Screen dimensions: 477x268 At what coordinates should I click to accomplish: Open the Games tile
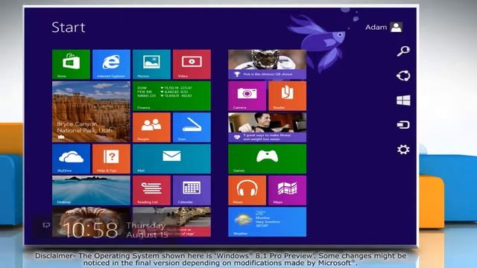click(x=267, y=159)
